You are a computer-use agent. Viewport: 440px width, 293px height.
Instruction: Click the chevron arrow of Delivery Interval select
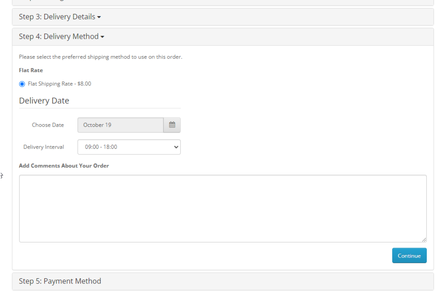pos(176,147)
